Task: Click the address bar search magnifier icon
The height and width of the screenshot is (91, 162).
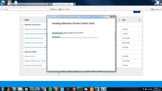Action: point(45,4)
